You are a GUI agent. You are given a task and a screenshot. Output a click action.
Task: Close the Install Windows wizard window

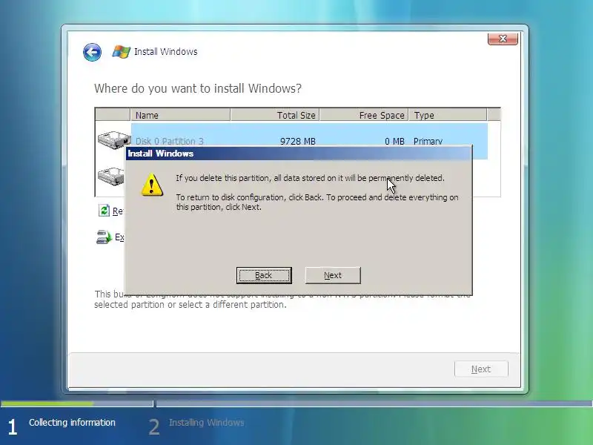503,39
